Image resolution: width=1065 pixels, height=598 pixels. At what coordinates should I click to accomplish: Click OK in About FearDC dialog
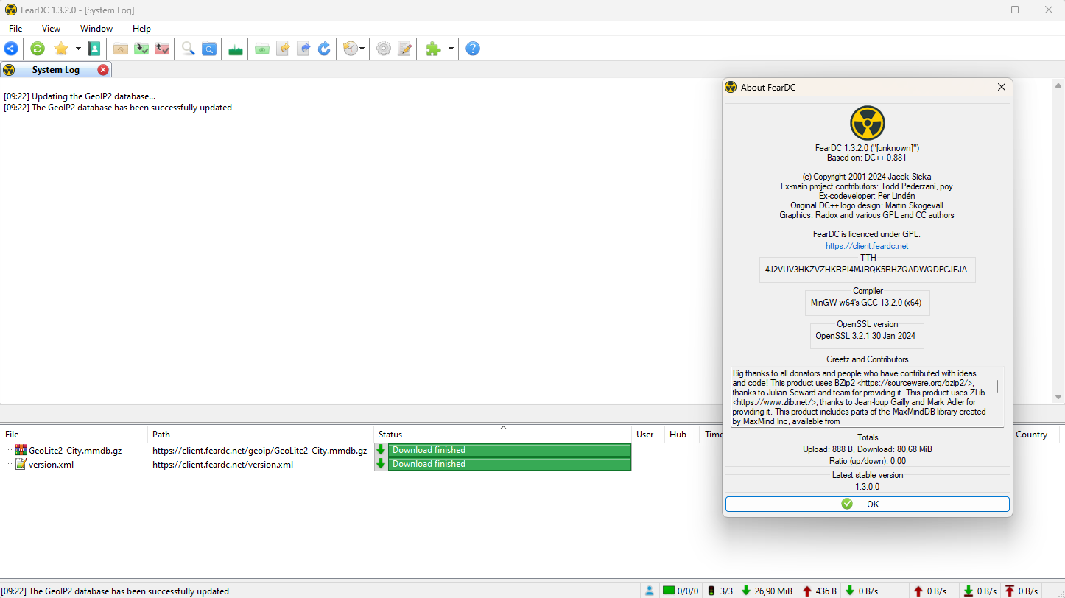[867, 504]
